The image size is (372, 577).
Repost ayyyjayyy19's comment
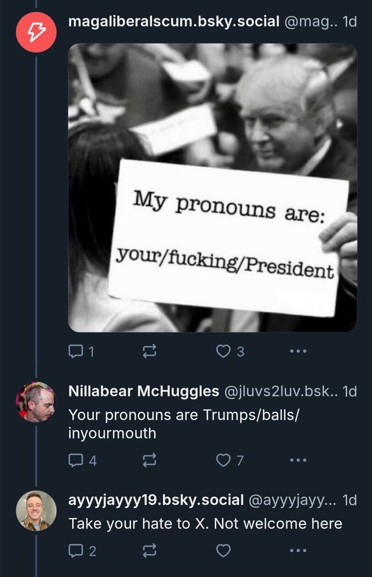point(150,551)
